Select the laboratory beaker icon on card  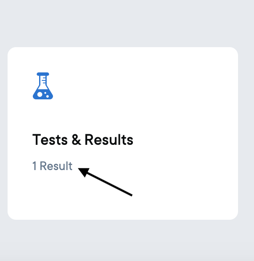(43, 86)
